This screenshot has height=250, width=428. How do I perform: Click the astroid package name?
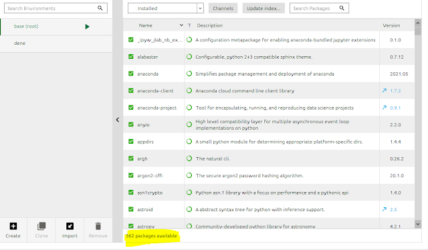pyautogui.click(x=145, y=210)
